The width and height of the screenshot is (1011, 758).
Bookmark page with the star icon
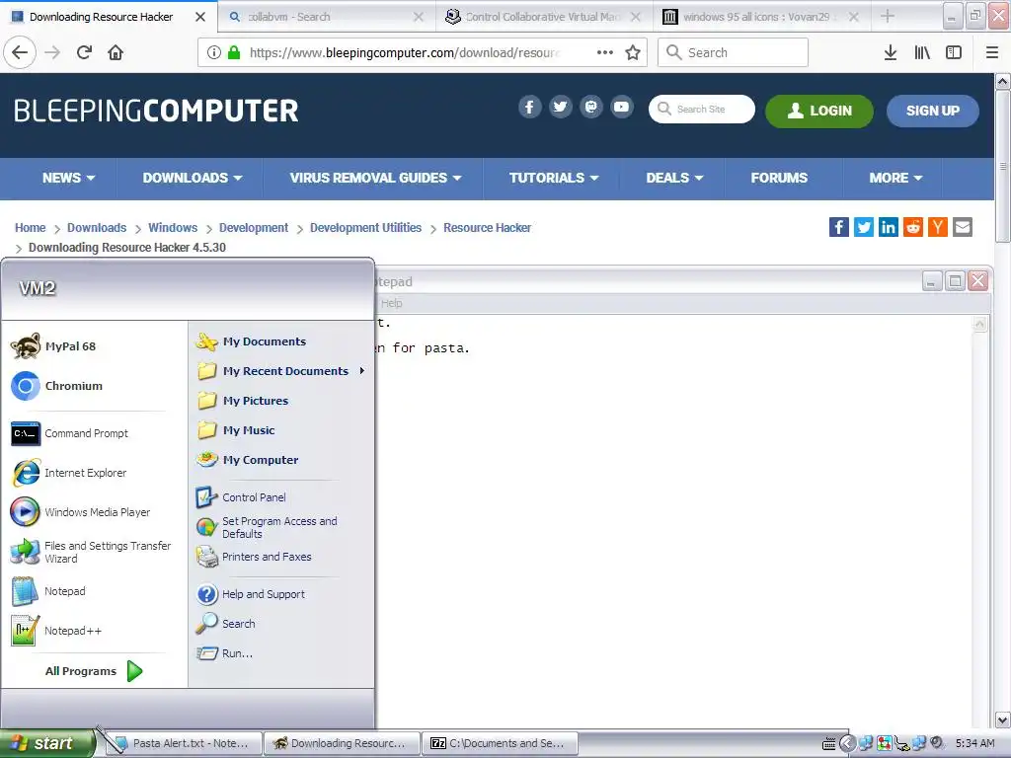tap(633, 52)
